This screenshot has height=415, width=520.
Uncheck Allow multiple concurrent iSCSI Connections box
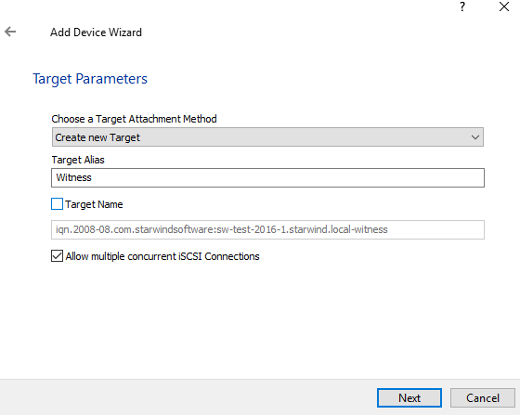pyautogui.click(x=57, y=256)
